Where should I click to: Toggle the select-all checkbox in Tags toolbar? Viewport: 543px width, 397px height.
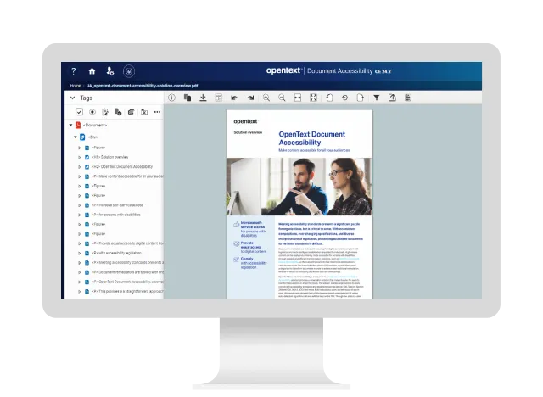point(79,112)
